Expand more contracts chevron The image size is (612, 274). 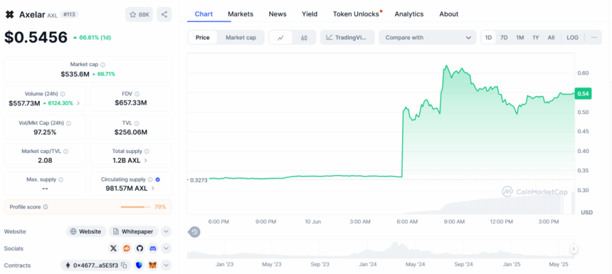click(166, 265)
